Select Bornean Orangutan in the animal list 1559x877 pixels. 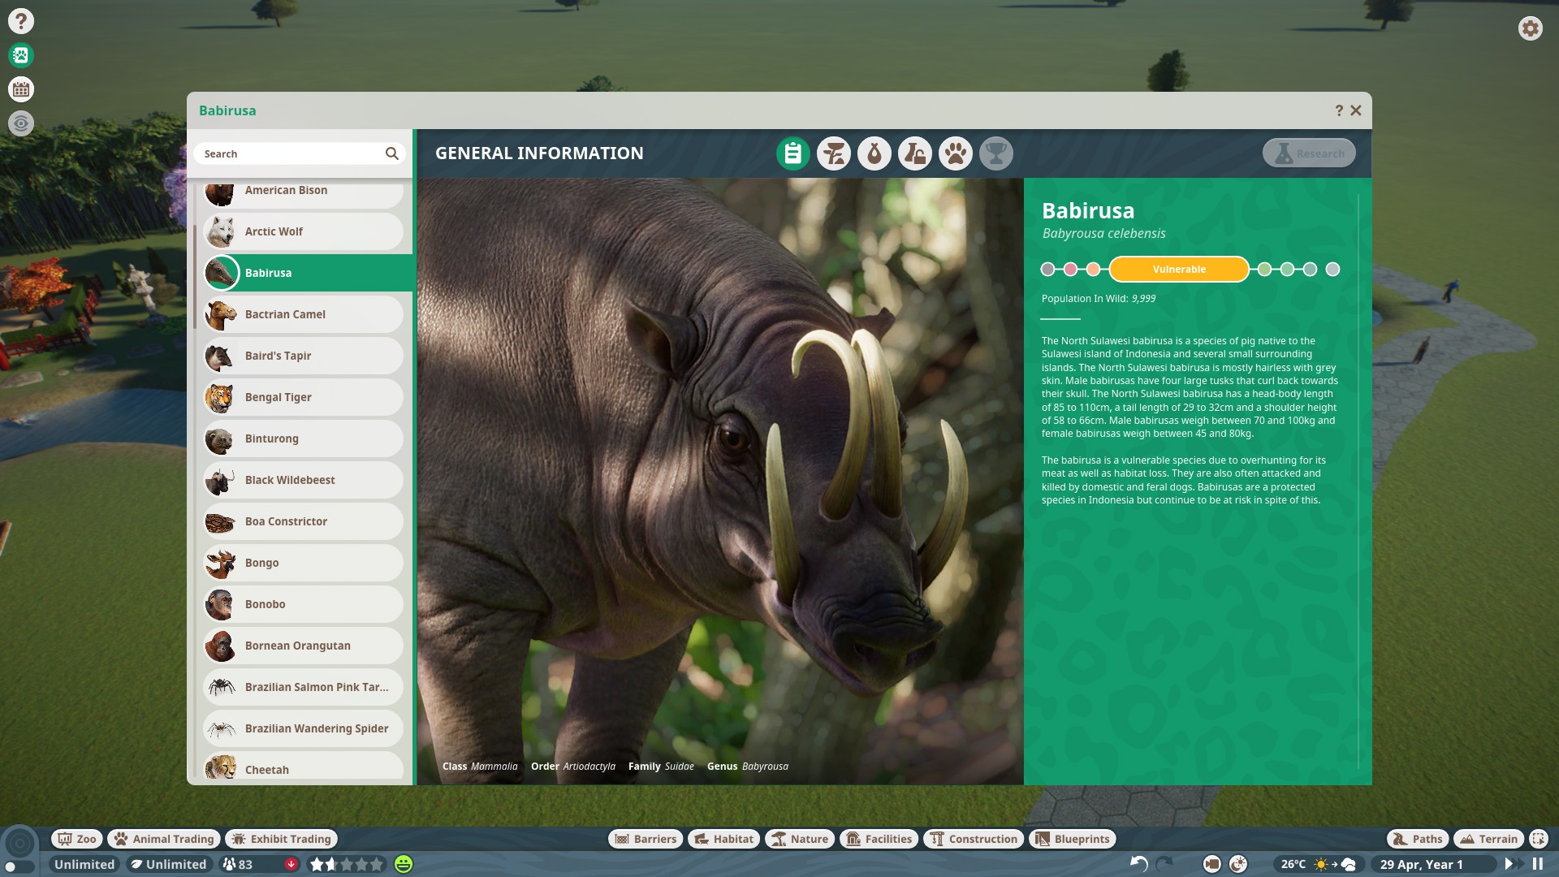pyautogui.click(x=303, y=646)
